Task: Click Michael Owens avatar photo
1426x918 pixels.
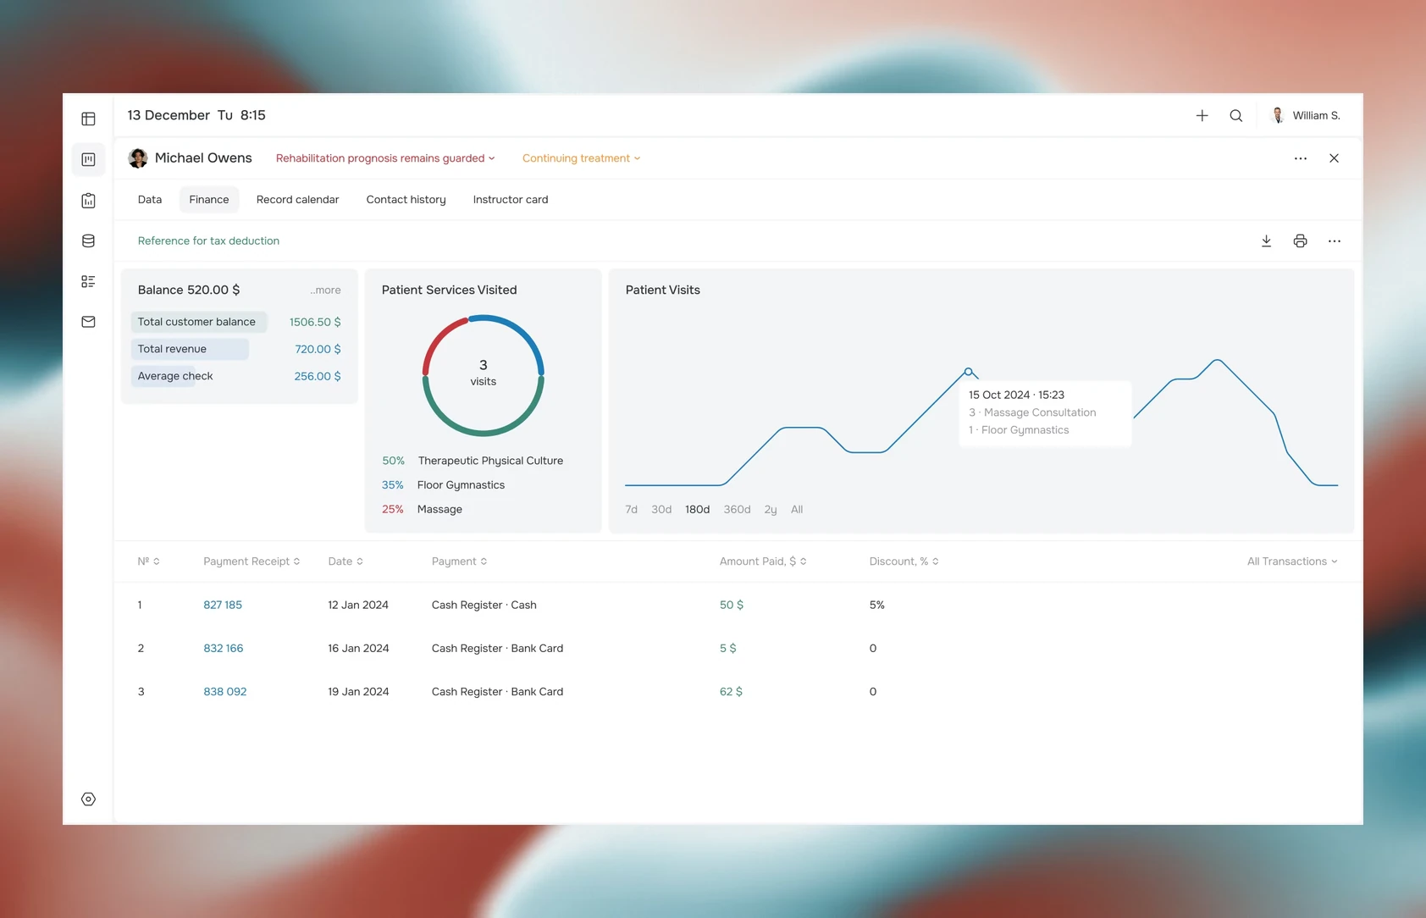Action: tap(138, 158)
